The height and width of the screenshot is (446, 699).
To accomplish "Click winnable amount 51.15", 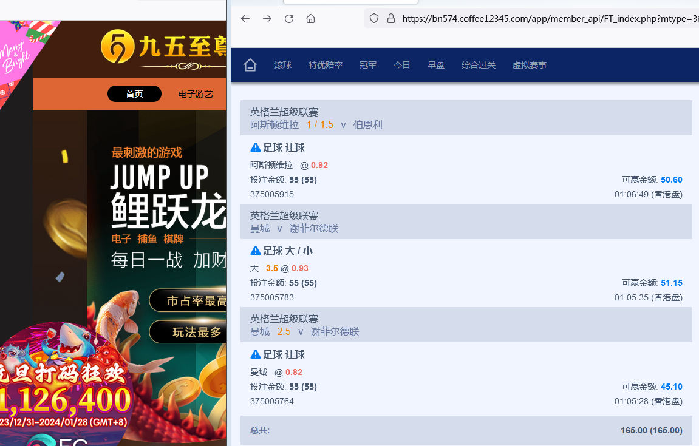I will [x=671, y=283].
